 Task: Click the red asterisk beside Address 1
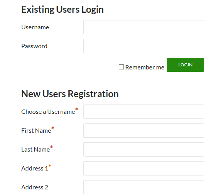(50, 166)
